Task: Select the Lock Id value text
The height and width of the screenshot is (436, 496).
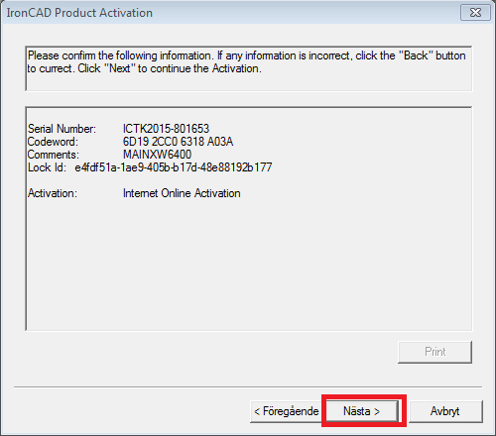Action: (174, 167)
